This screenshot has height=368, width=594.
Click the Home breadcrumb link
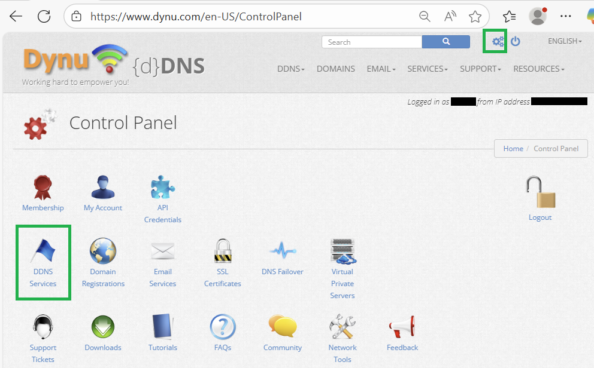coord(513,149)
